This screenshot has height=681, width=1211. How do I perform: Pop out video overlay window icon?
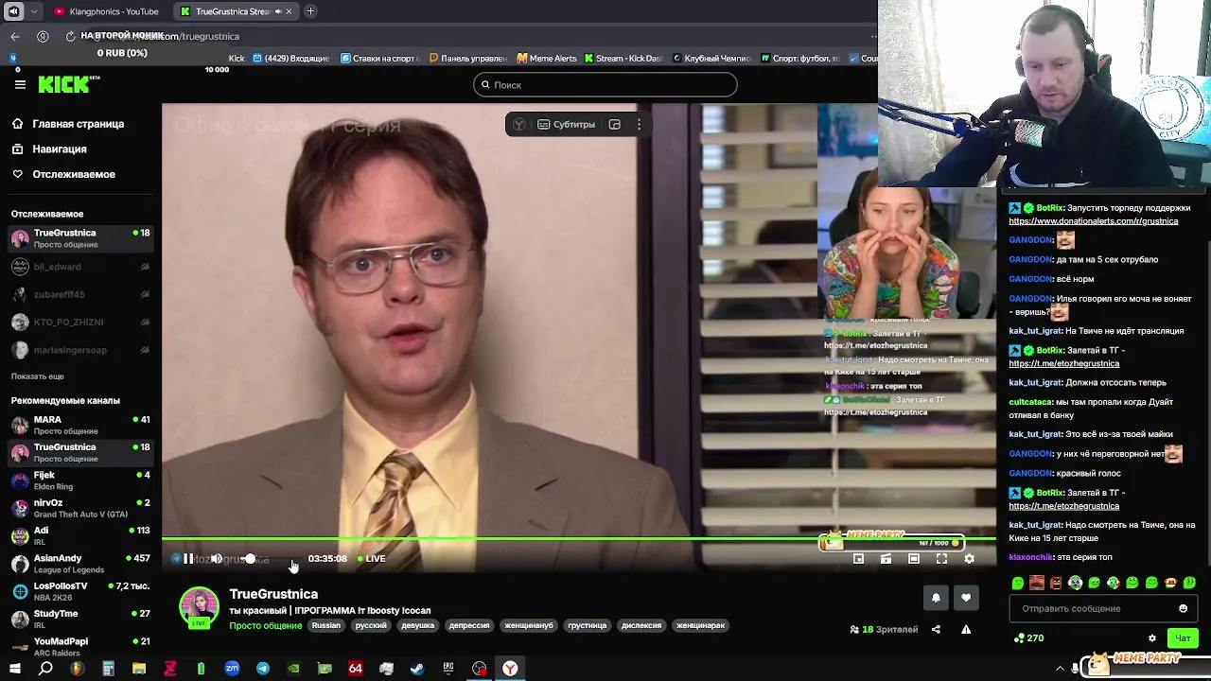click(x=615, y=125)
